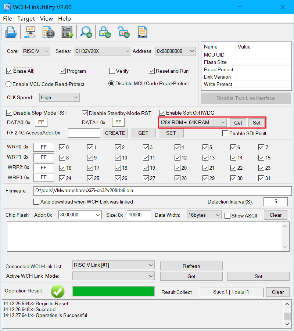Open the Help menu
This screenshot has height=331, width=294.
pyautogui.click(x=64, y=19)
